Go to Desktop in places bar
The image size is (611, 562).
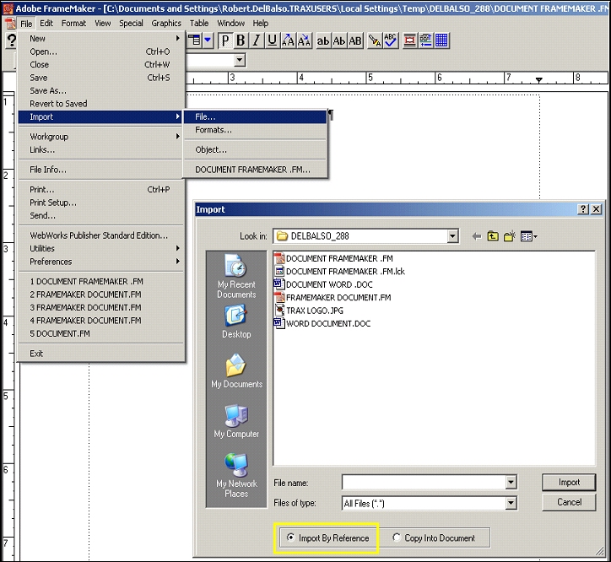(236, 322)
